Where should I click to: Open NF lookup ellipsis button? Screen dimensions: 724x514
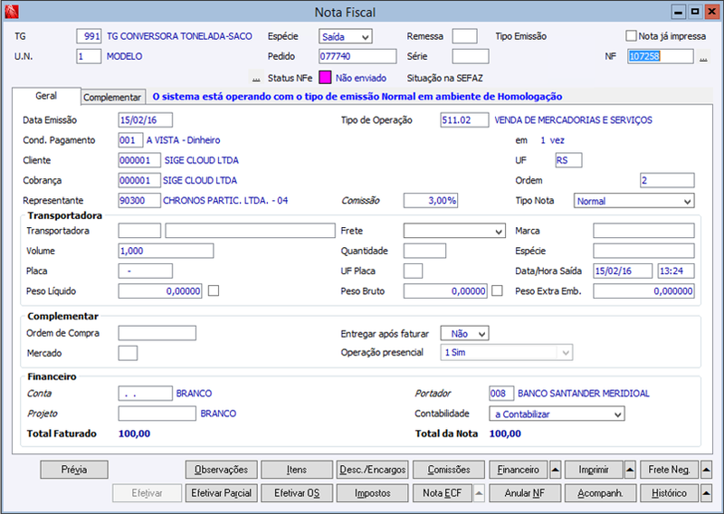click(703, 57)
